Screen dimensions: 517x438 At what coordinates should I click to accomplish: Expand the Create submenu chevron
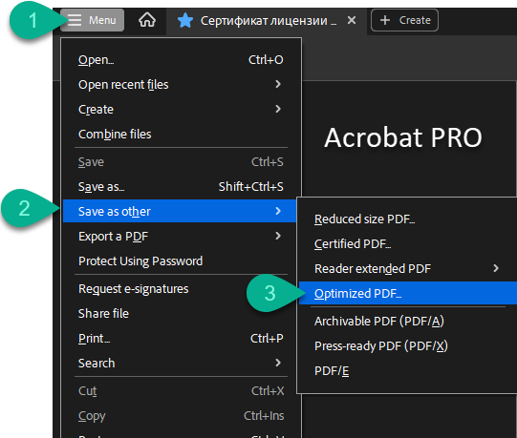pyautogui.click(x=278, y=109)
